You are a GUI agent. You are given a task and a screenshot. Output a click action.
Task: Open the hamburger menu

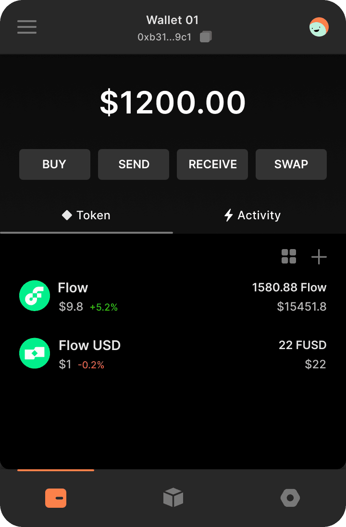[27, 26]
